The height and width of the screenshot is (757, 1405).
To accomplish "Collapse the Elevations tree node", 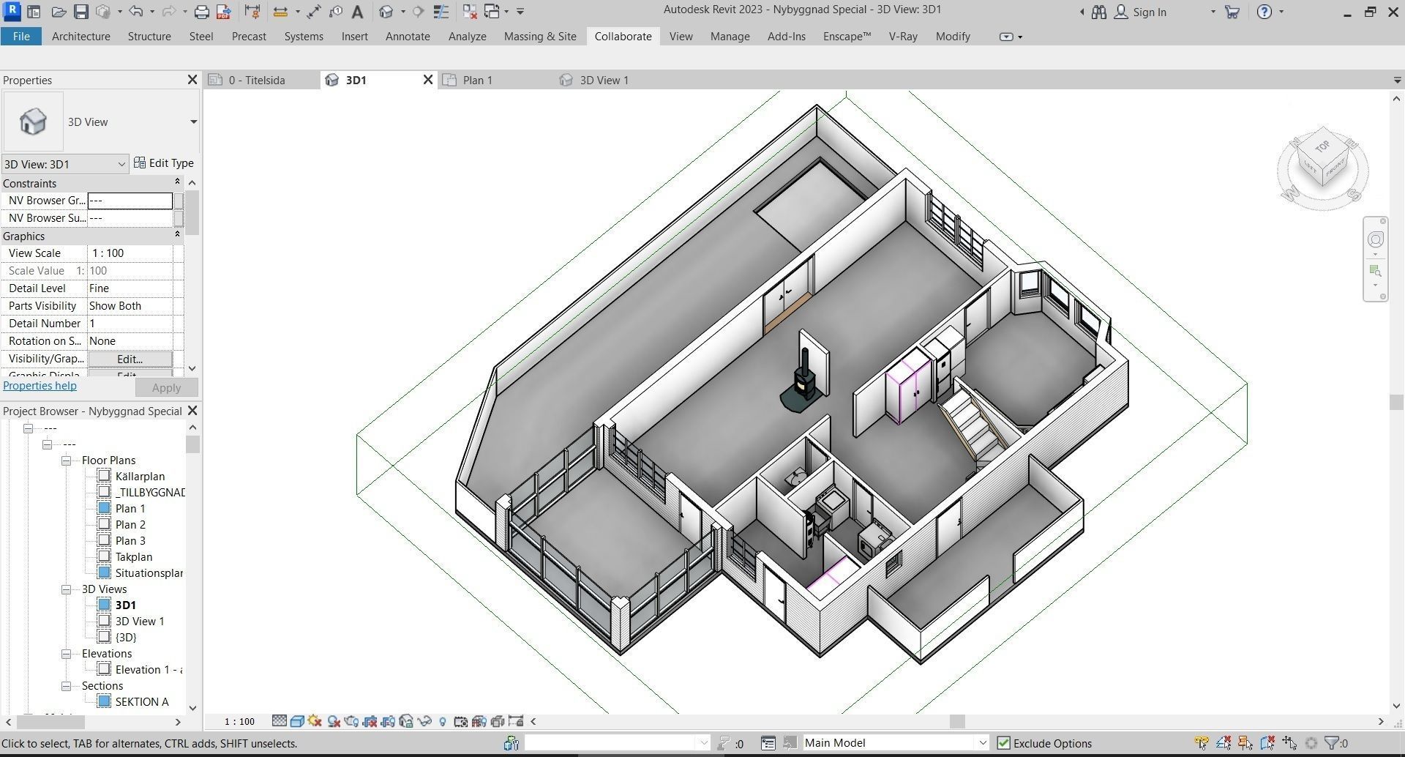I will pos(66,654).
